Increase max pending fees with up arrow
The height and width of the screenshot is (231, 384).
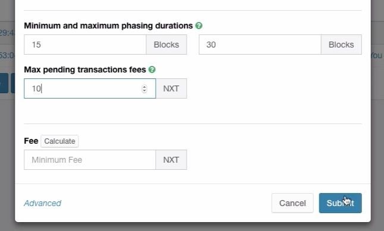coord(144,86)
